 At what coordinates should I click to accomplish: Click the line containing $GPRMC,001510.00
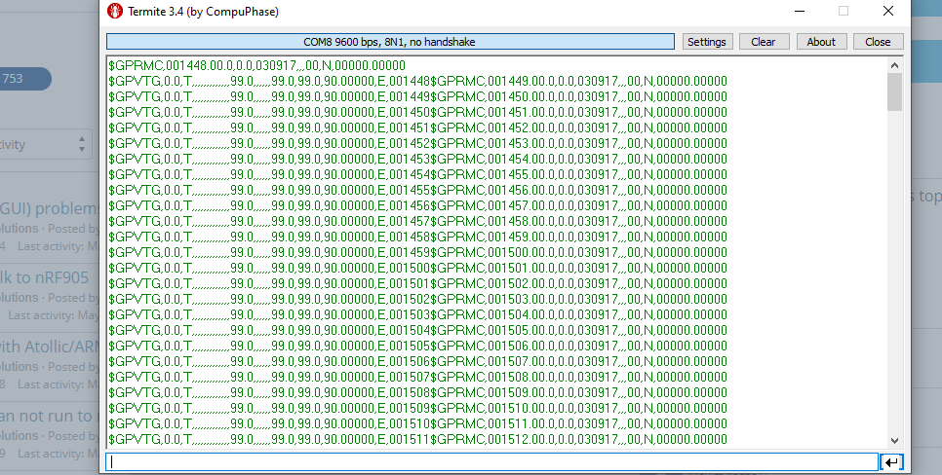pos(417,409)
